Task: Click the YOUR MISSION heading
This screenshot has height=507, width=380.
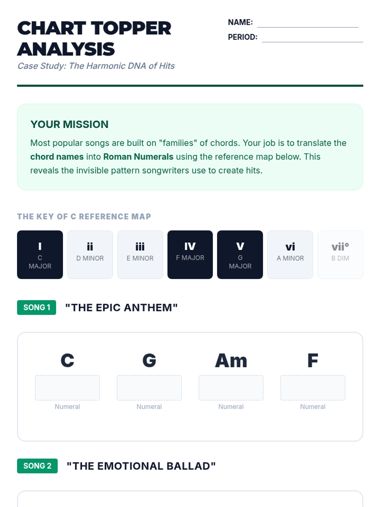Action: tap(69, 125)
